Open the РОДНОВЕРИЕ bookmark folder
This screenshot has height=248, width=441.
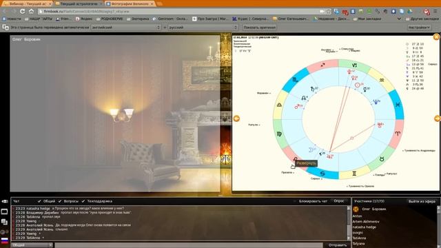(x=110, y=19)
